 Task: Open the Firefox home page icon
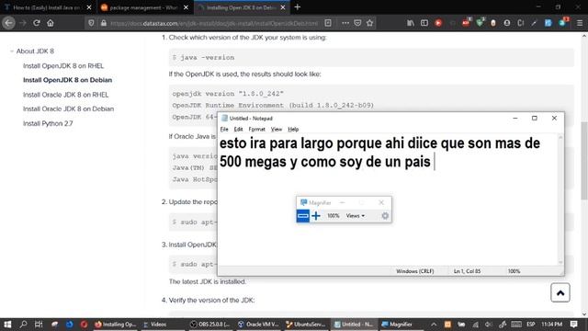[x=51, y=23]
